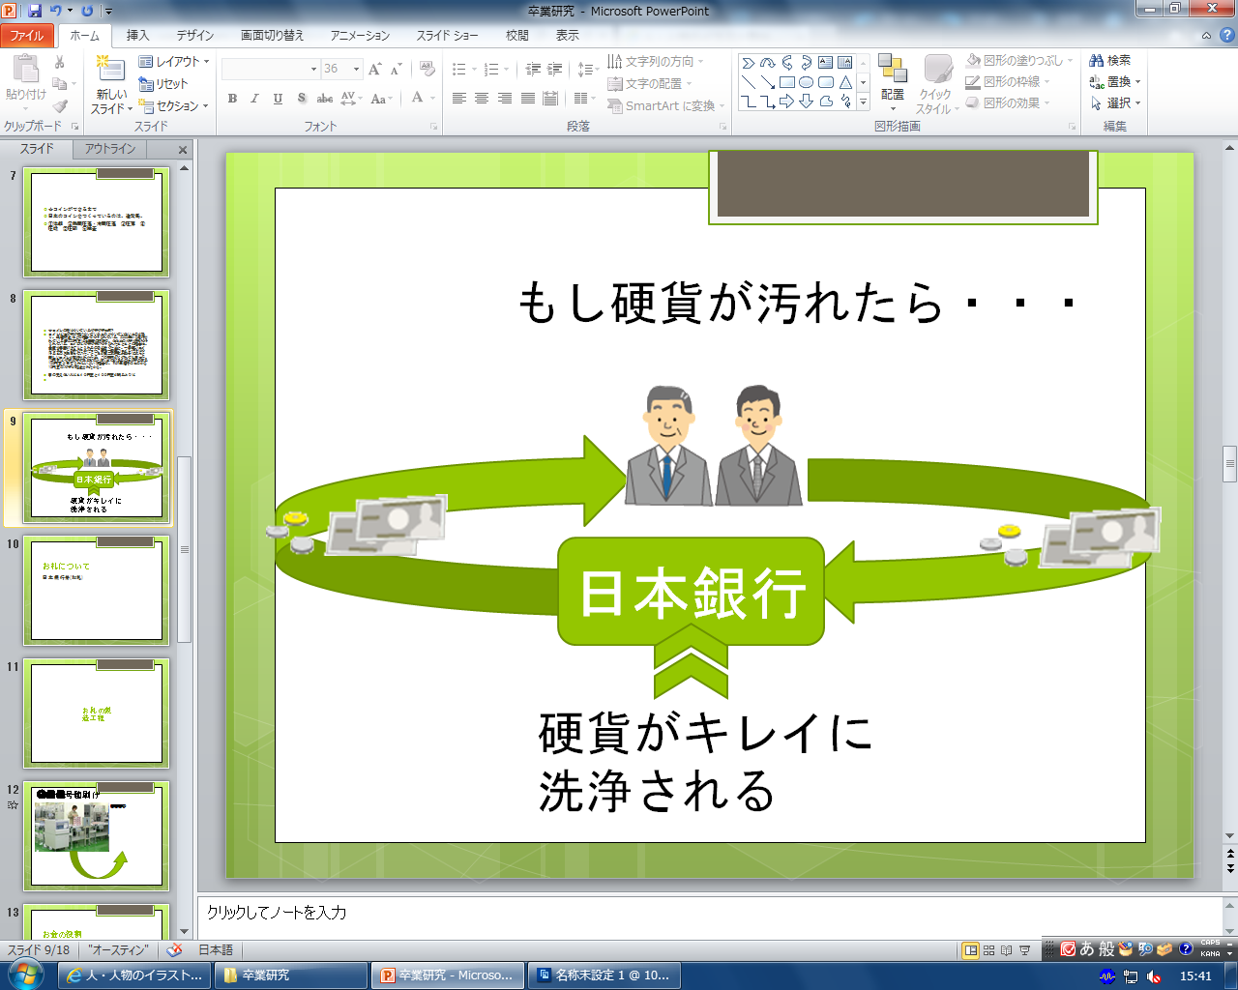The image size is (1238, 990).
Task: Switch to スライド ショー tab
Action: click(448, 35)
